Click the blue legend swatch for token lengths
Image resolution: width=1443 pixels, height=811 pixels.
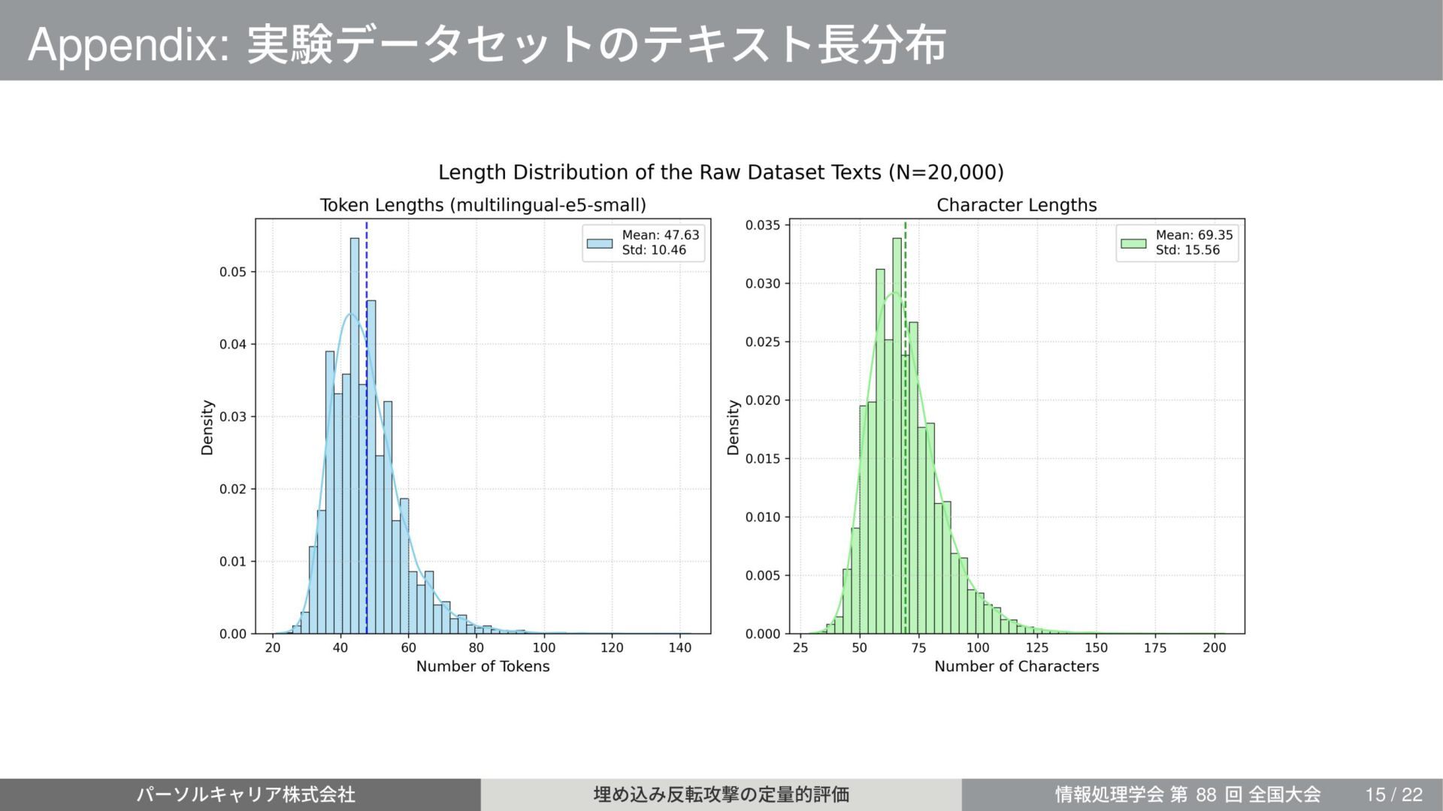pyautogui.click(x=599, y=243)
